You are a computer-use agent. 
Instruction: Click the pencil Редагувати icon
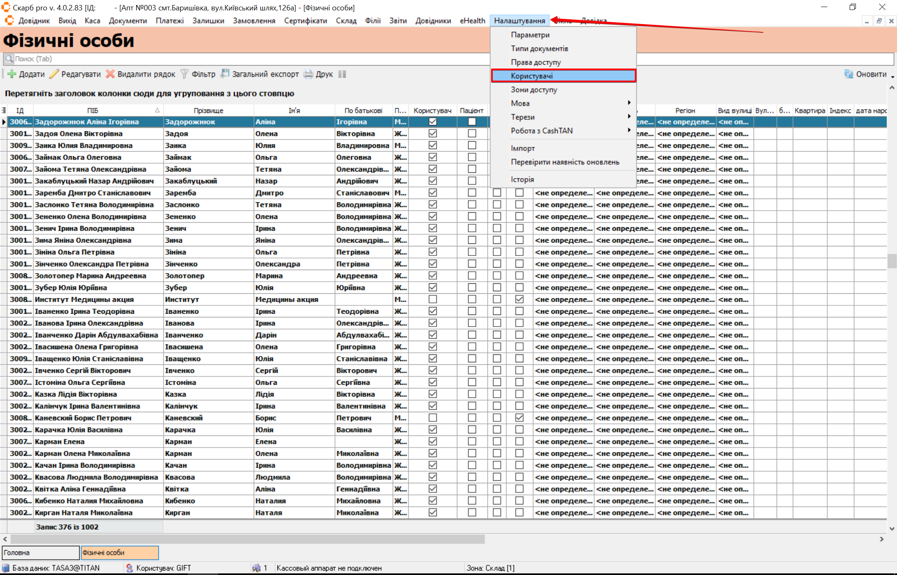pyautogui.click(x=54, y=74)
